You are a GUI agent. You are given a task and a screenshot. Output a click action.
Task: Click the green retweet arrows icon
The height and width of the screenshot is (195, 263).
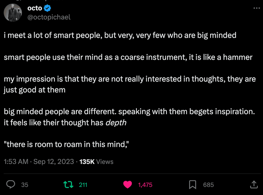68,185
